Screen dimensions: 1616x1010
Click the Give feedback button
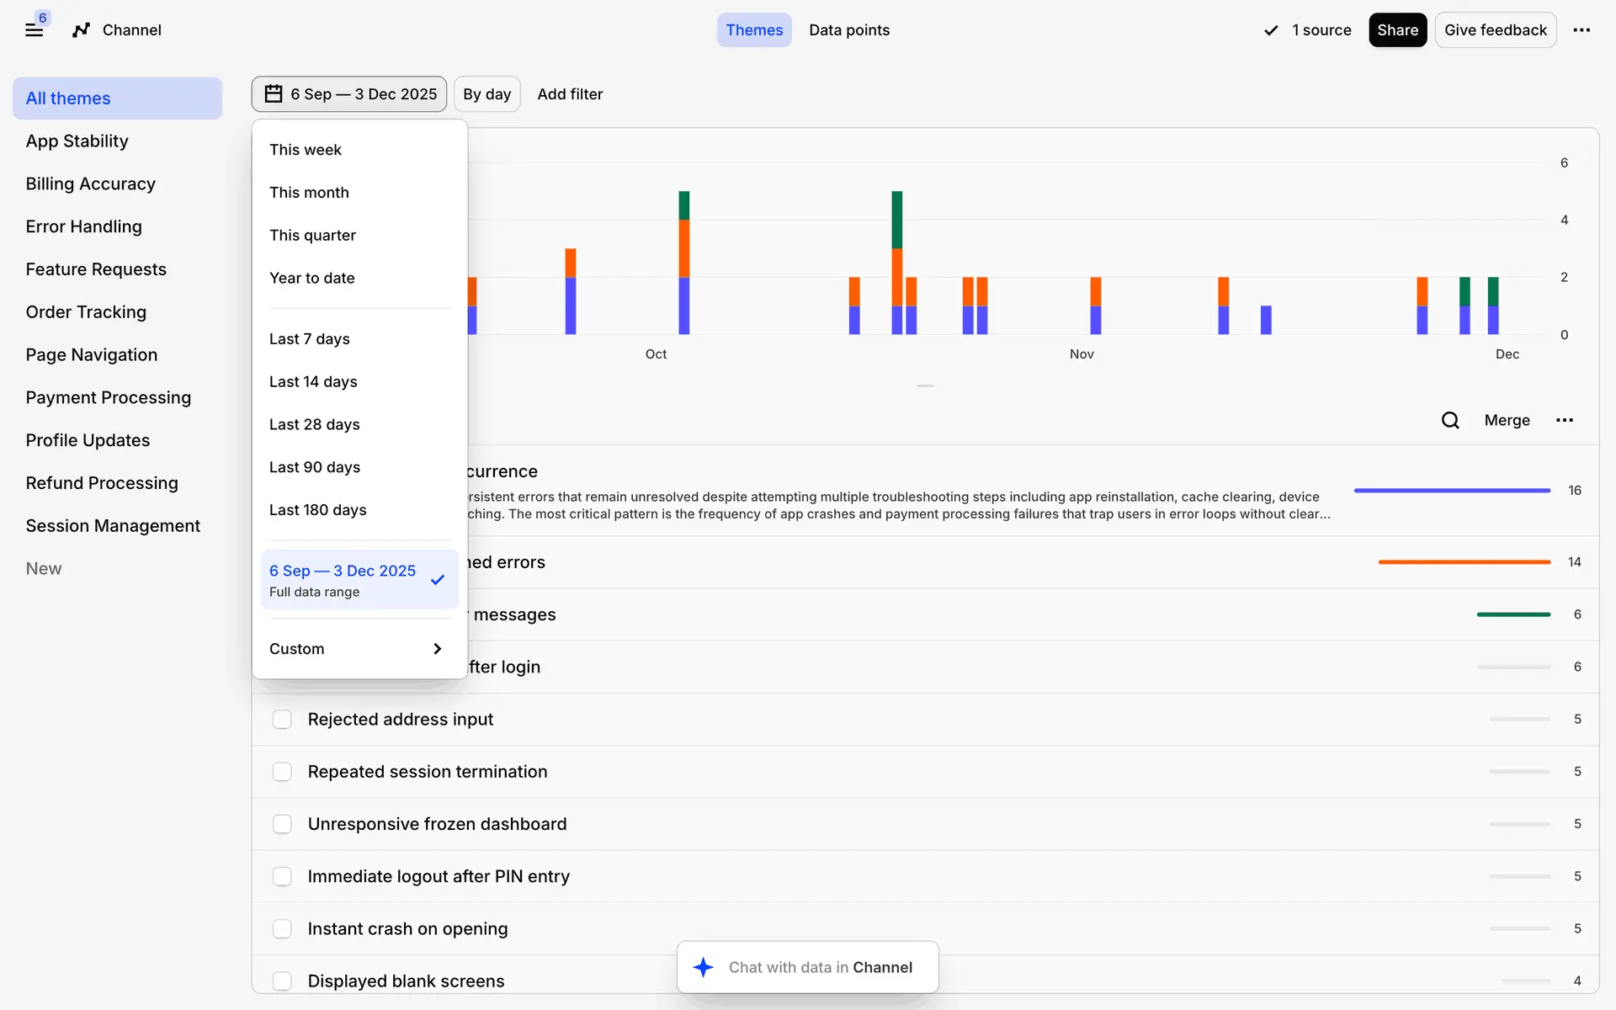coord(1495,30)
